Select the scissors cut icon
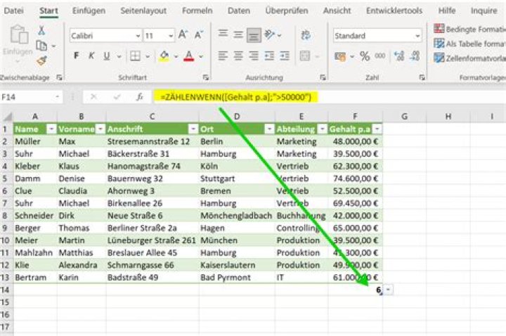Screen dimensions: 506x336 [x=41, y=31]
